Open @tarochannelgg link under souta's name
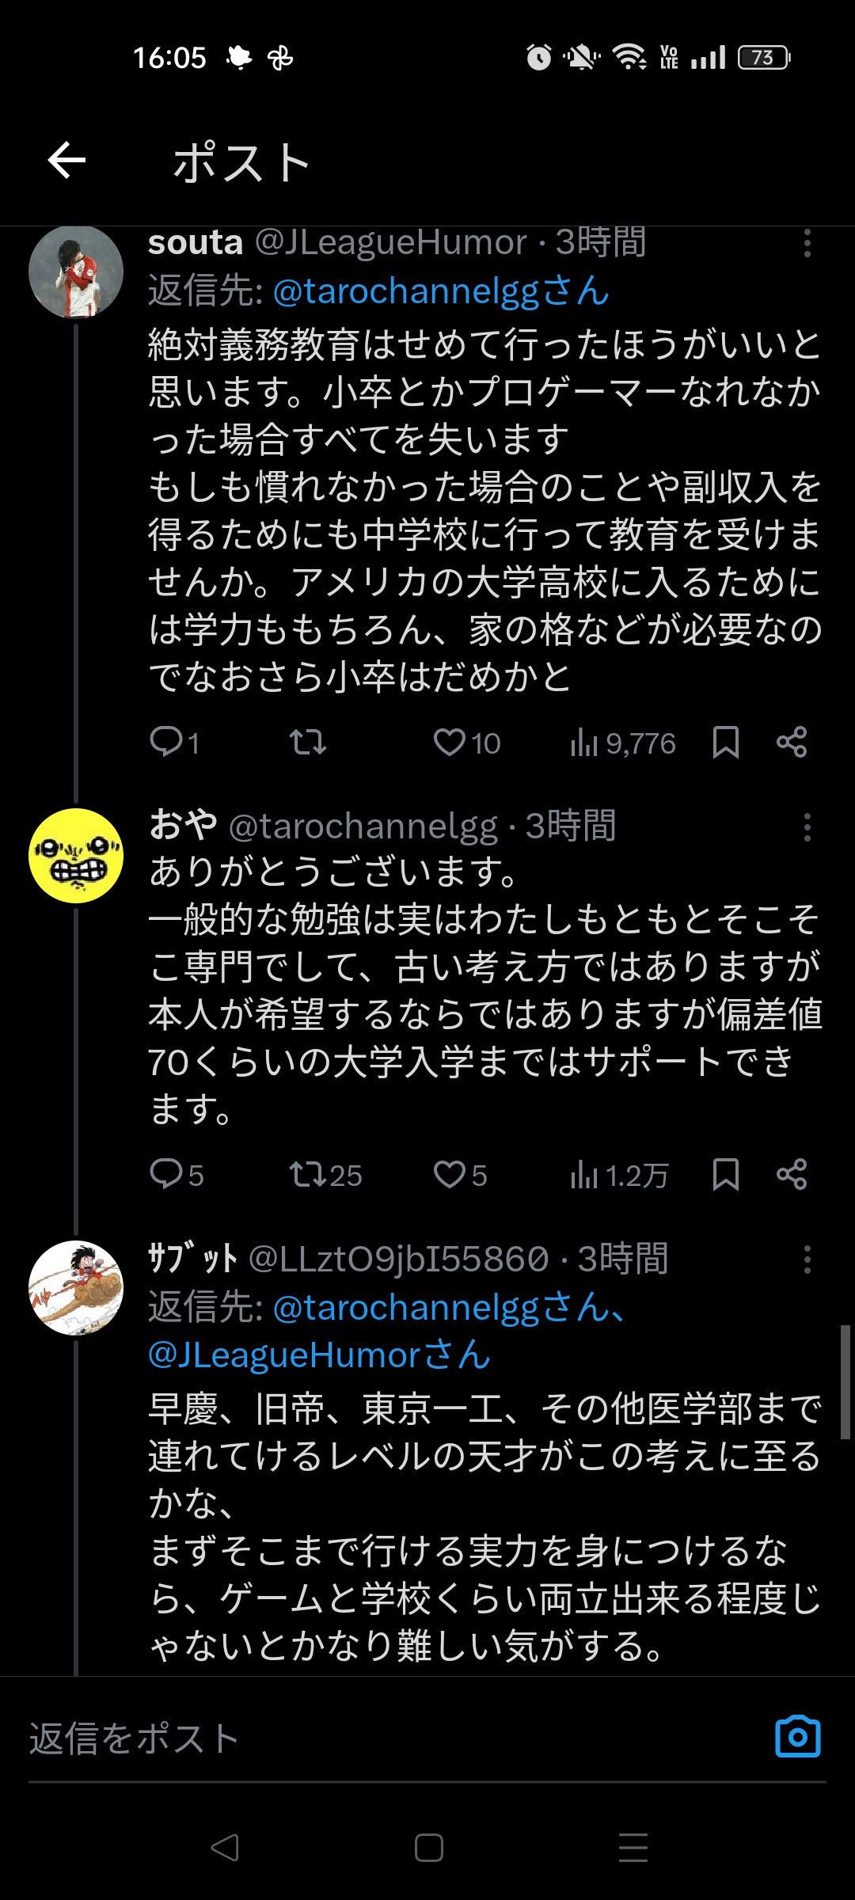This screenshot has height=1900, width=855. coord(441,291)
